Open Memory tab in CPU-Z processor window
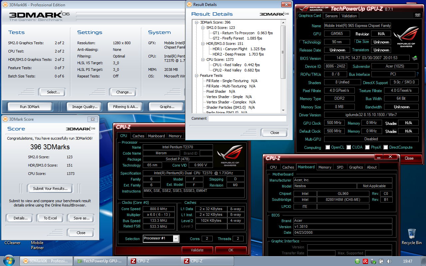This screenshot has width=426, height=266. pos(175,136)
